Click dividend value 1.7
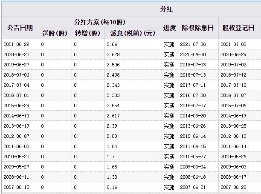Viewport: 261px width, 194px height. click(x=110, y=157)
